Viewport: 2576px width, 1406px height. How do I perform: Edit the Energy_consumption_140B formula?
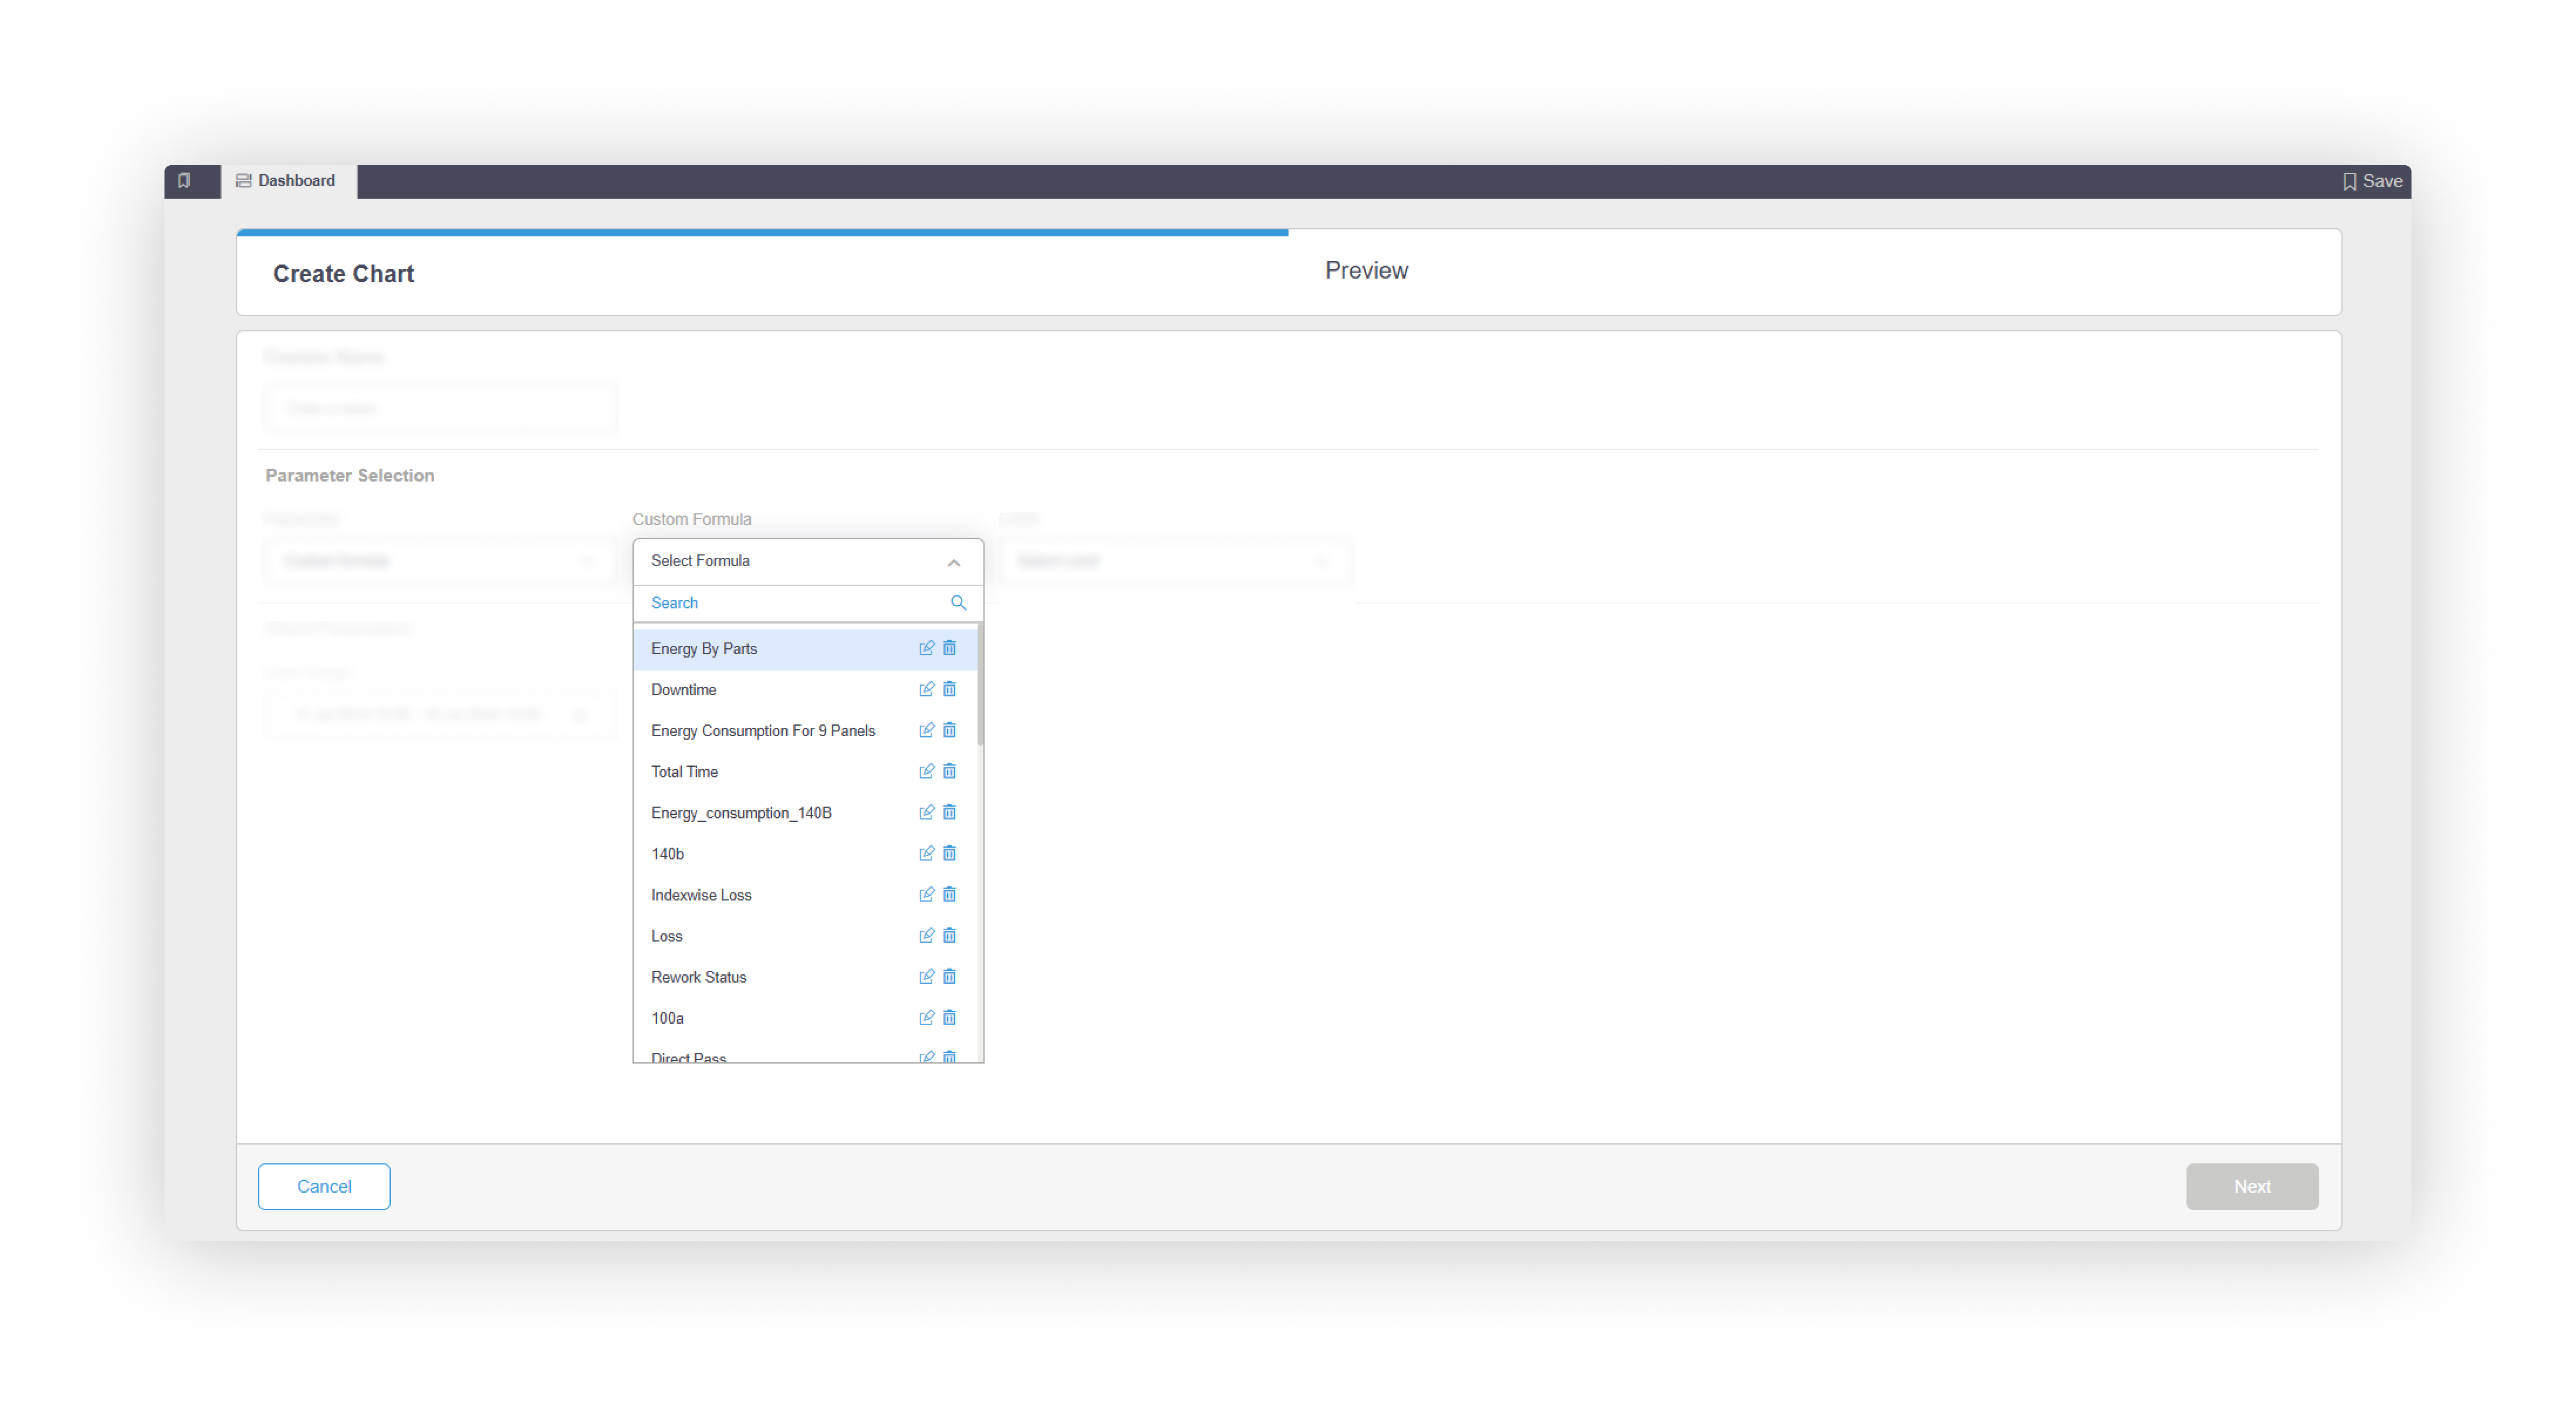click(926, 812)
